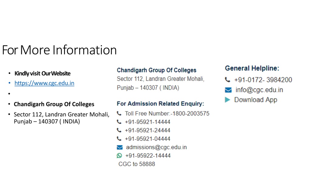
Task: Click the phone icon next to +91-95921-14444
Action: [x=119, y=122]
